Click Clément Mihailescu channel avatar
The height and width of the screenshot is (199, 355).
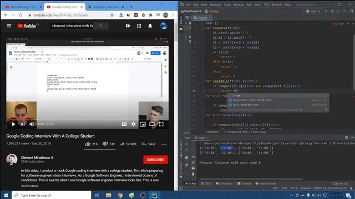click(12, 160)
